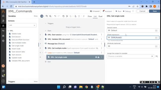The image size is (161, 90).
Task: Open the Assistant
Action: [107, 11]
